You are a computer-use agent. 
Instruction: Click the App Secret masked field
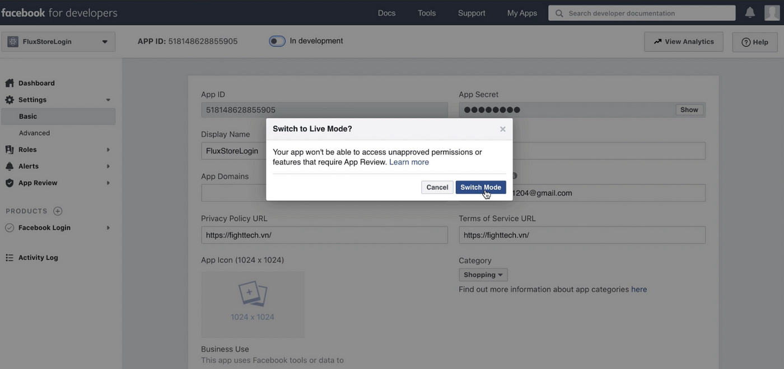pos(582,110)
